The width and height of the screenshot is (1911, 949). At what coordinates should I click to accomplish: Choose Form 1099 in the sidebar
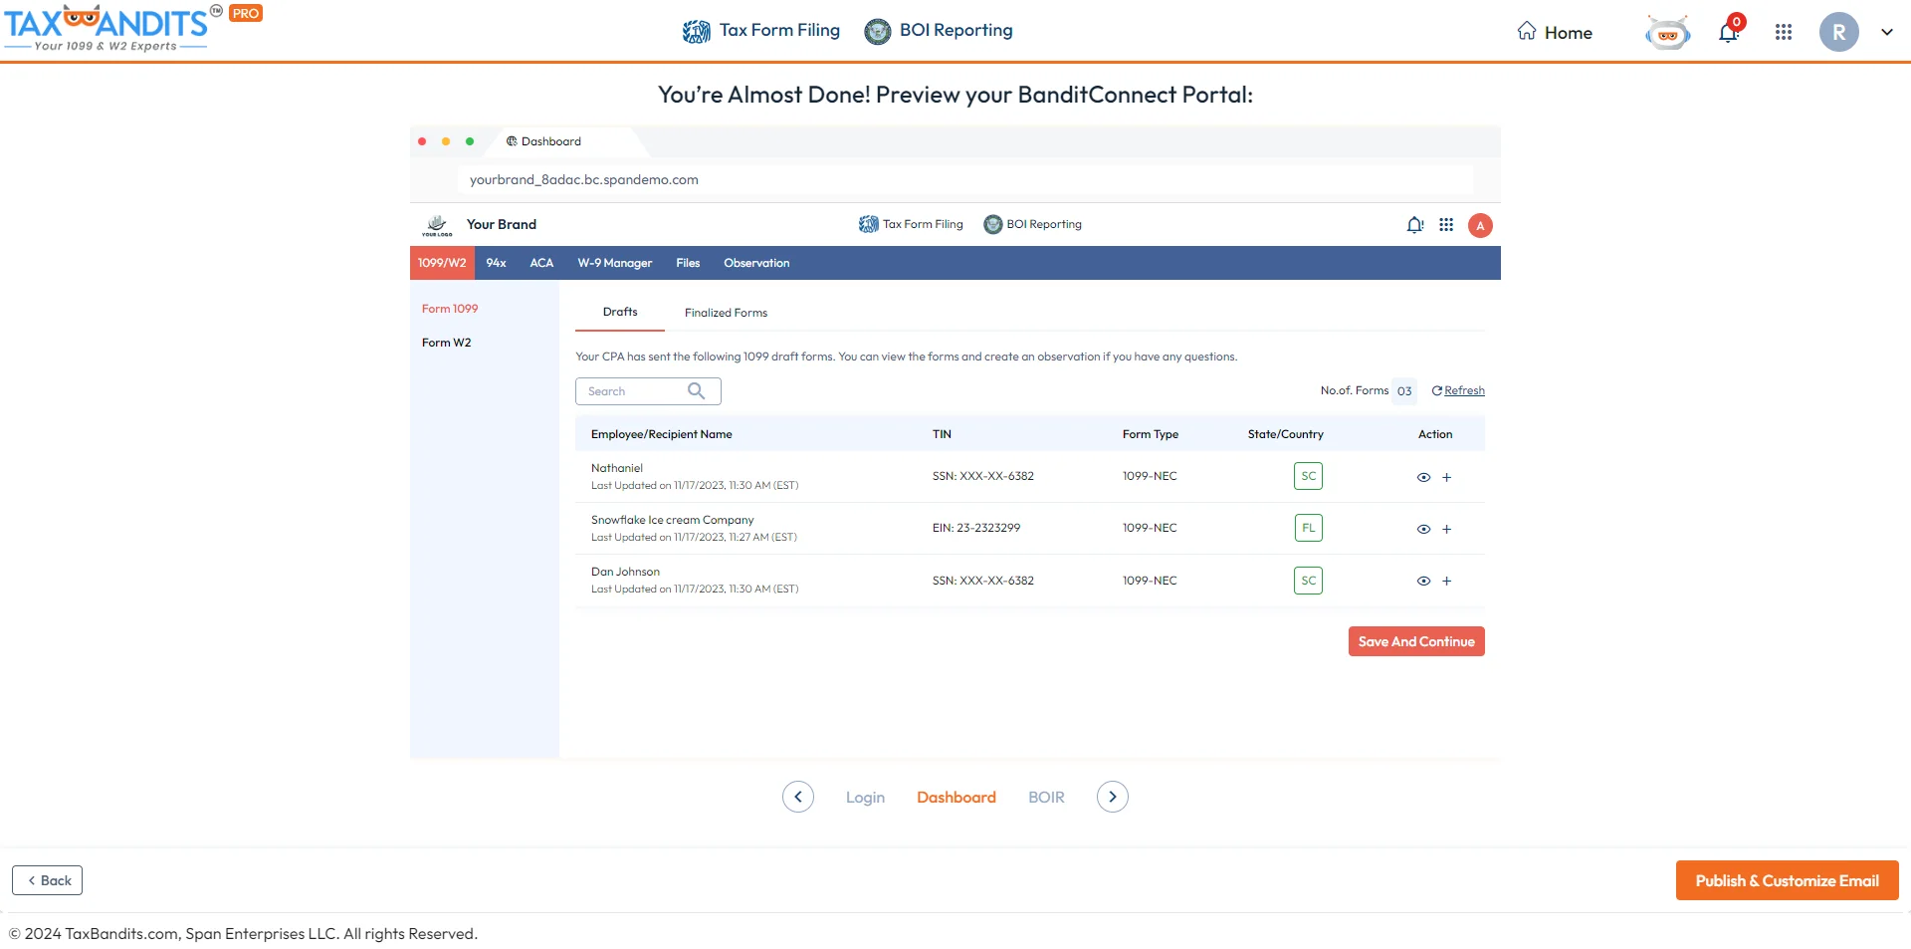point(450,309)
